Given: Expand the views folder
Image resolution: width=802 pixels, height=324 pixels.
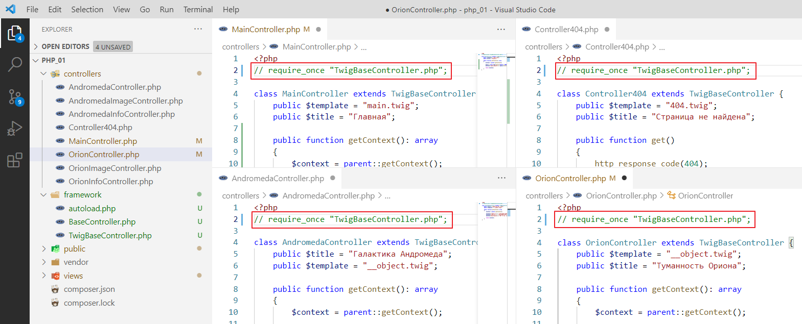Looking at the screenshot, I should (44, 276).
